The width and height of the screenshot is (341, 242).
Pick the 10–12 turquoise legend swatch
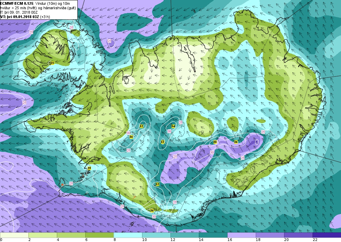pyautogui.click(x=157, y=235)
